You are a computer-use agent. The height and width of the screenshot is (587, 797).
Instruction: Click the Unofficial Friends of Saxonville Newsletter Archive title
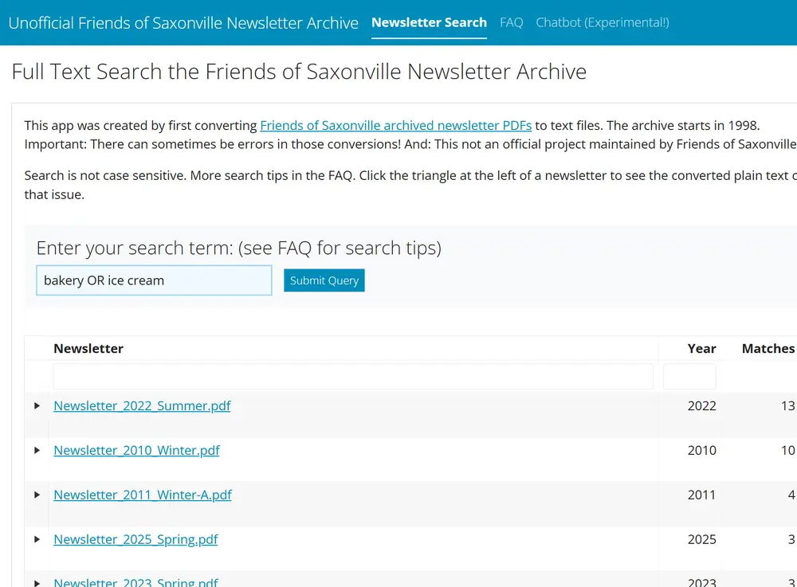pyautogui.click(x=183, y=22)
